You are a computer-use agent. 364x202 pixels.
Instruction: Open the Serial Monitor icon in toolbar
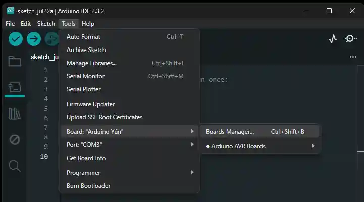coord(351,39)
